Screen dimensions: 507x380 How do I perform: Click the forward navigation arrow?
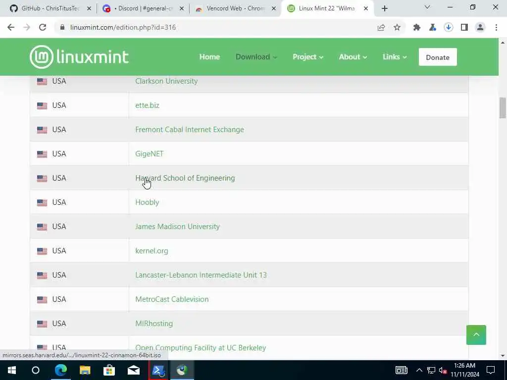pos(27,28)
